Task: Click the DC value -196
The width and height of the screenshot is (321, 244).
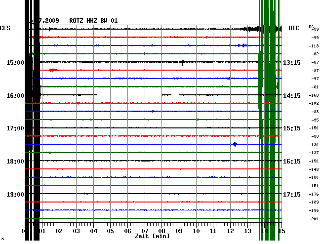Action: point(314,210)
